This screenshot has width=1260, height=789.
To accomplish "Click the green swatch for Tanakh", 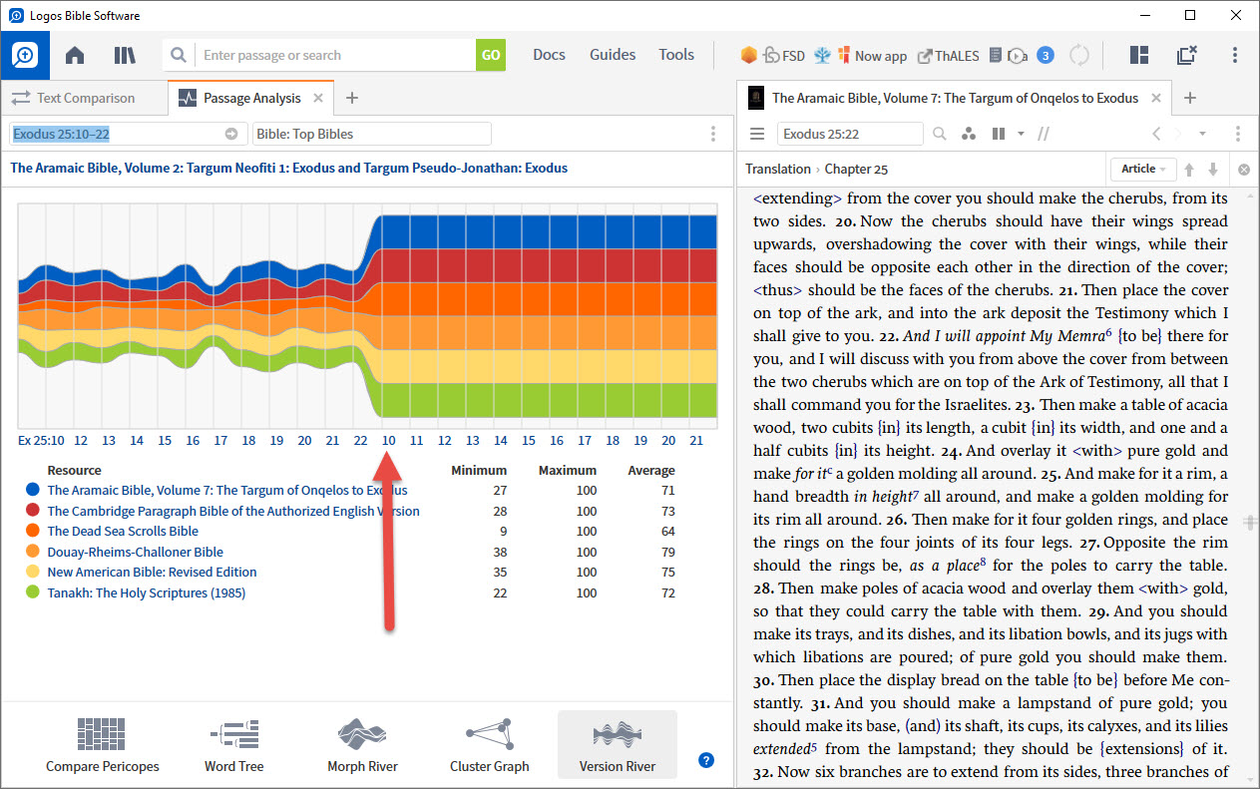I will tap(33, 592).
